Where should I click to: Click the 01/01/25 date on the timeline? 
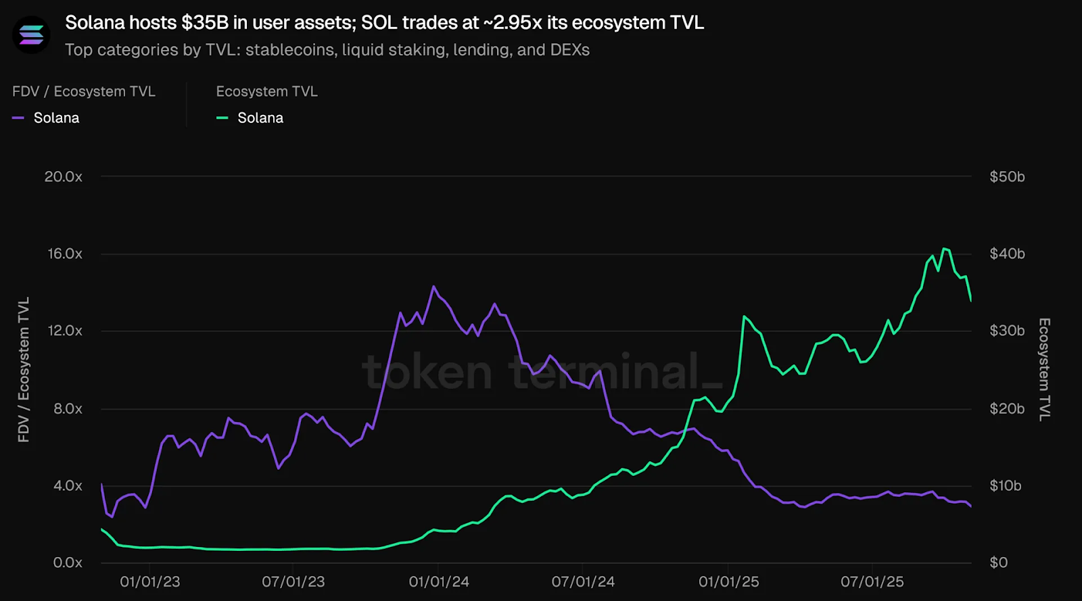pos(728,581)
